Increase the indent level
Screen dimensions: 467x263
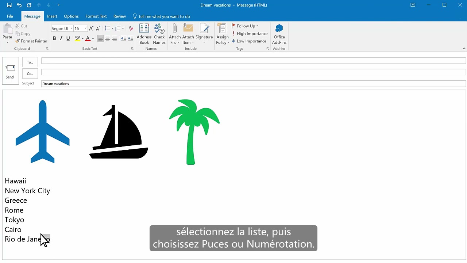[x=131, y=38]
